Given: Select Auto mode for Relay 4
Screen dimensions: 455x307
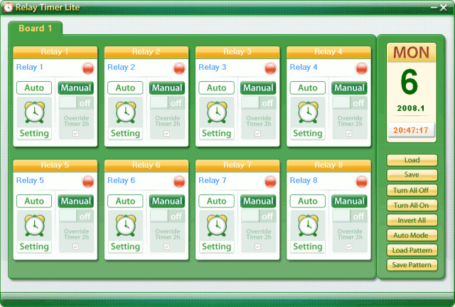Looking at the screenshot, I should click(308, 88).
